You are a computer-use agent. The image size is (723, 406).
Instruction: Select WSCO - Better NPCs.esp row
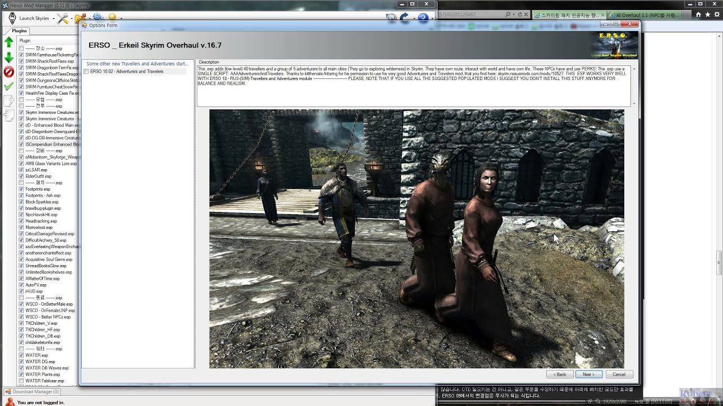point(48,317)
